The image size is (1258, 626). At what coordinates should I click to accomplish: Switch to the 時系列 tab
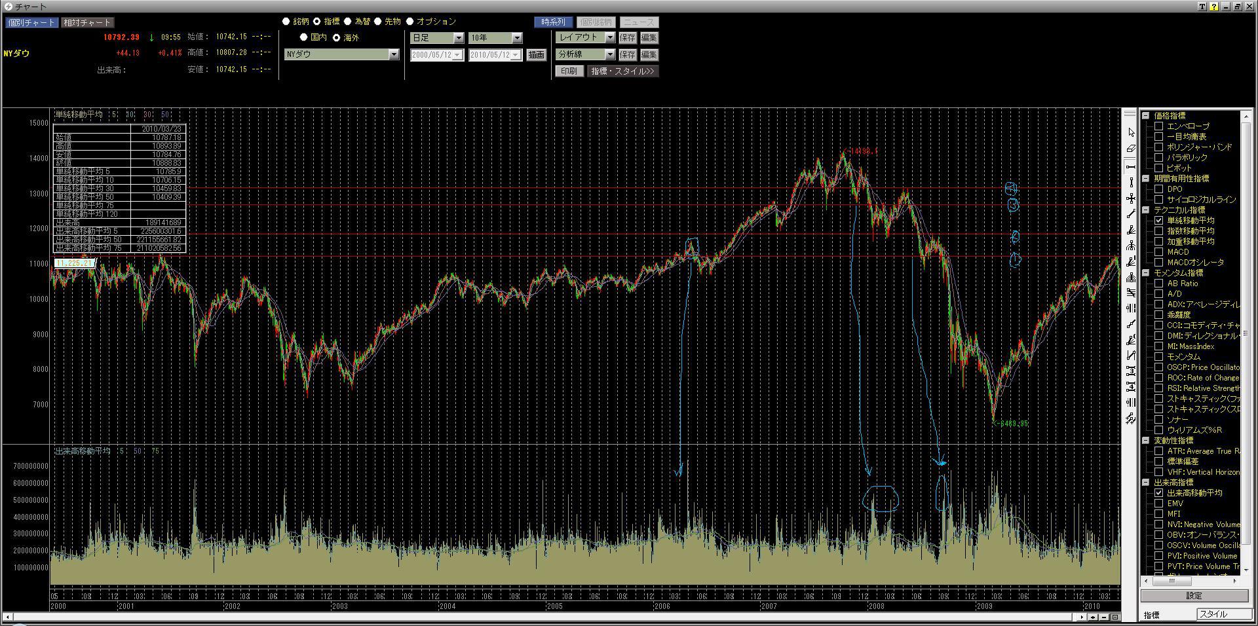[x=554, y=22]
